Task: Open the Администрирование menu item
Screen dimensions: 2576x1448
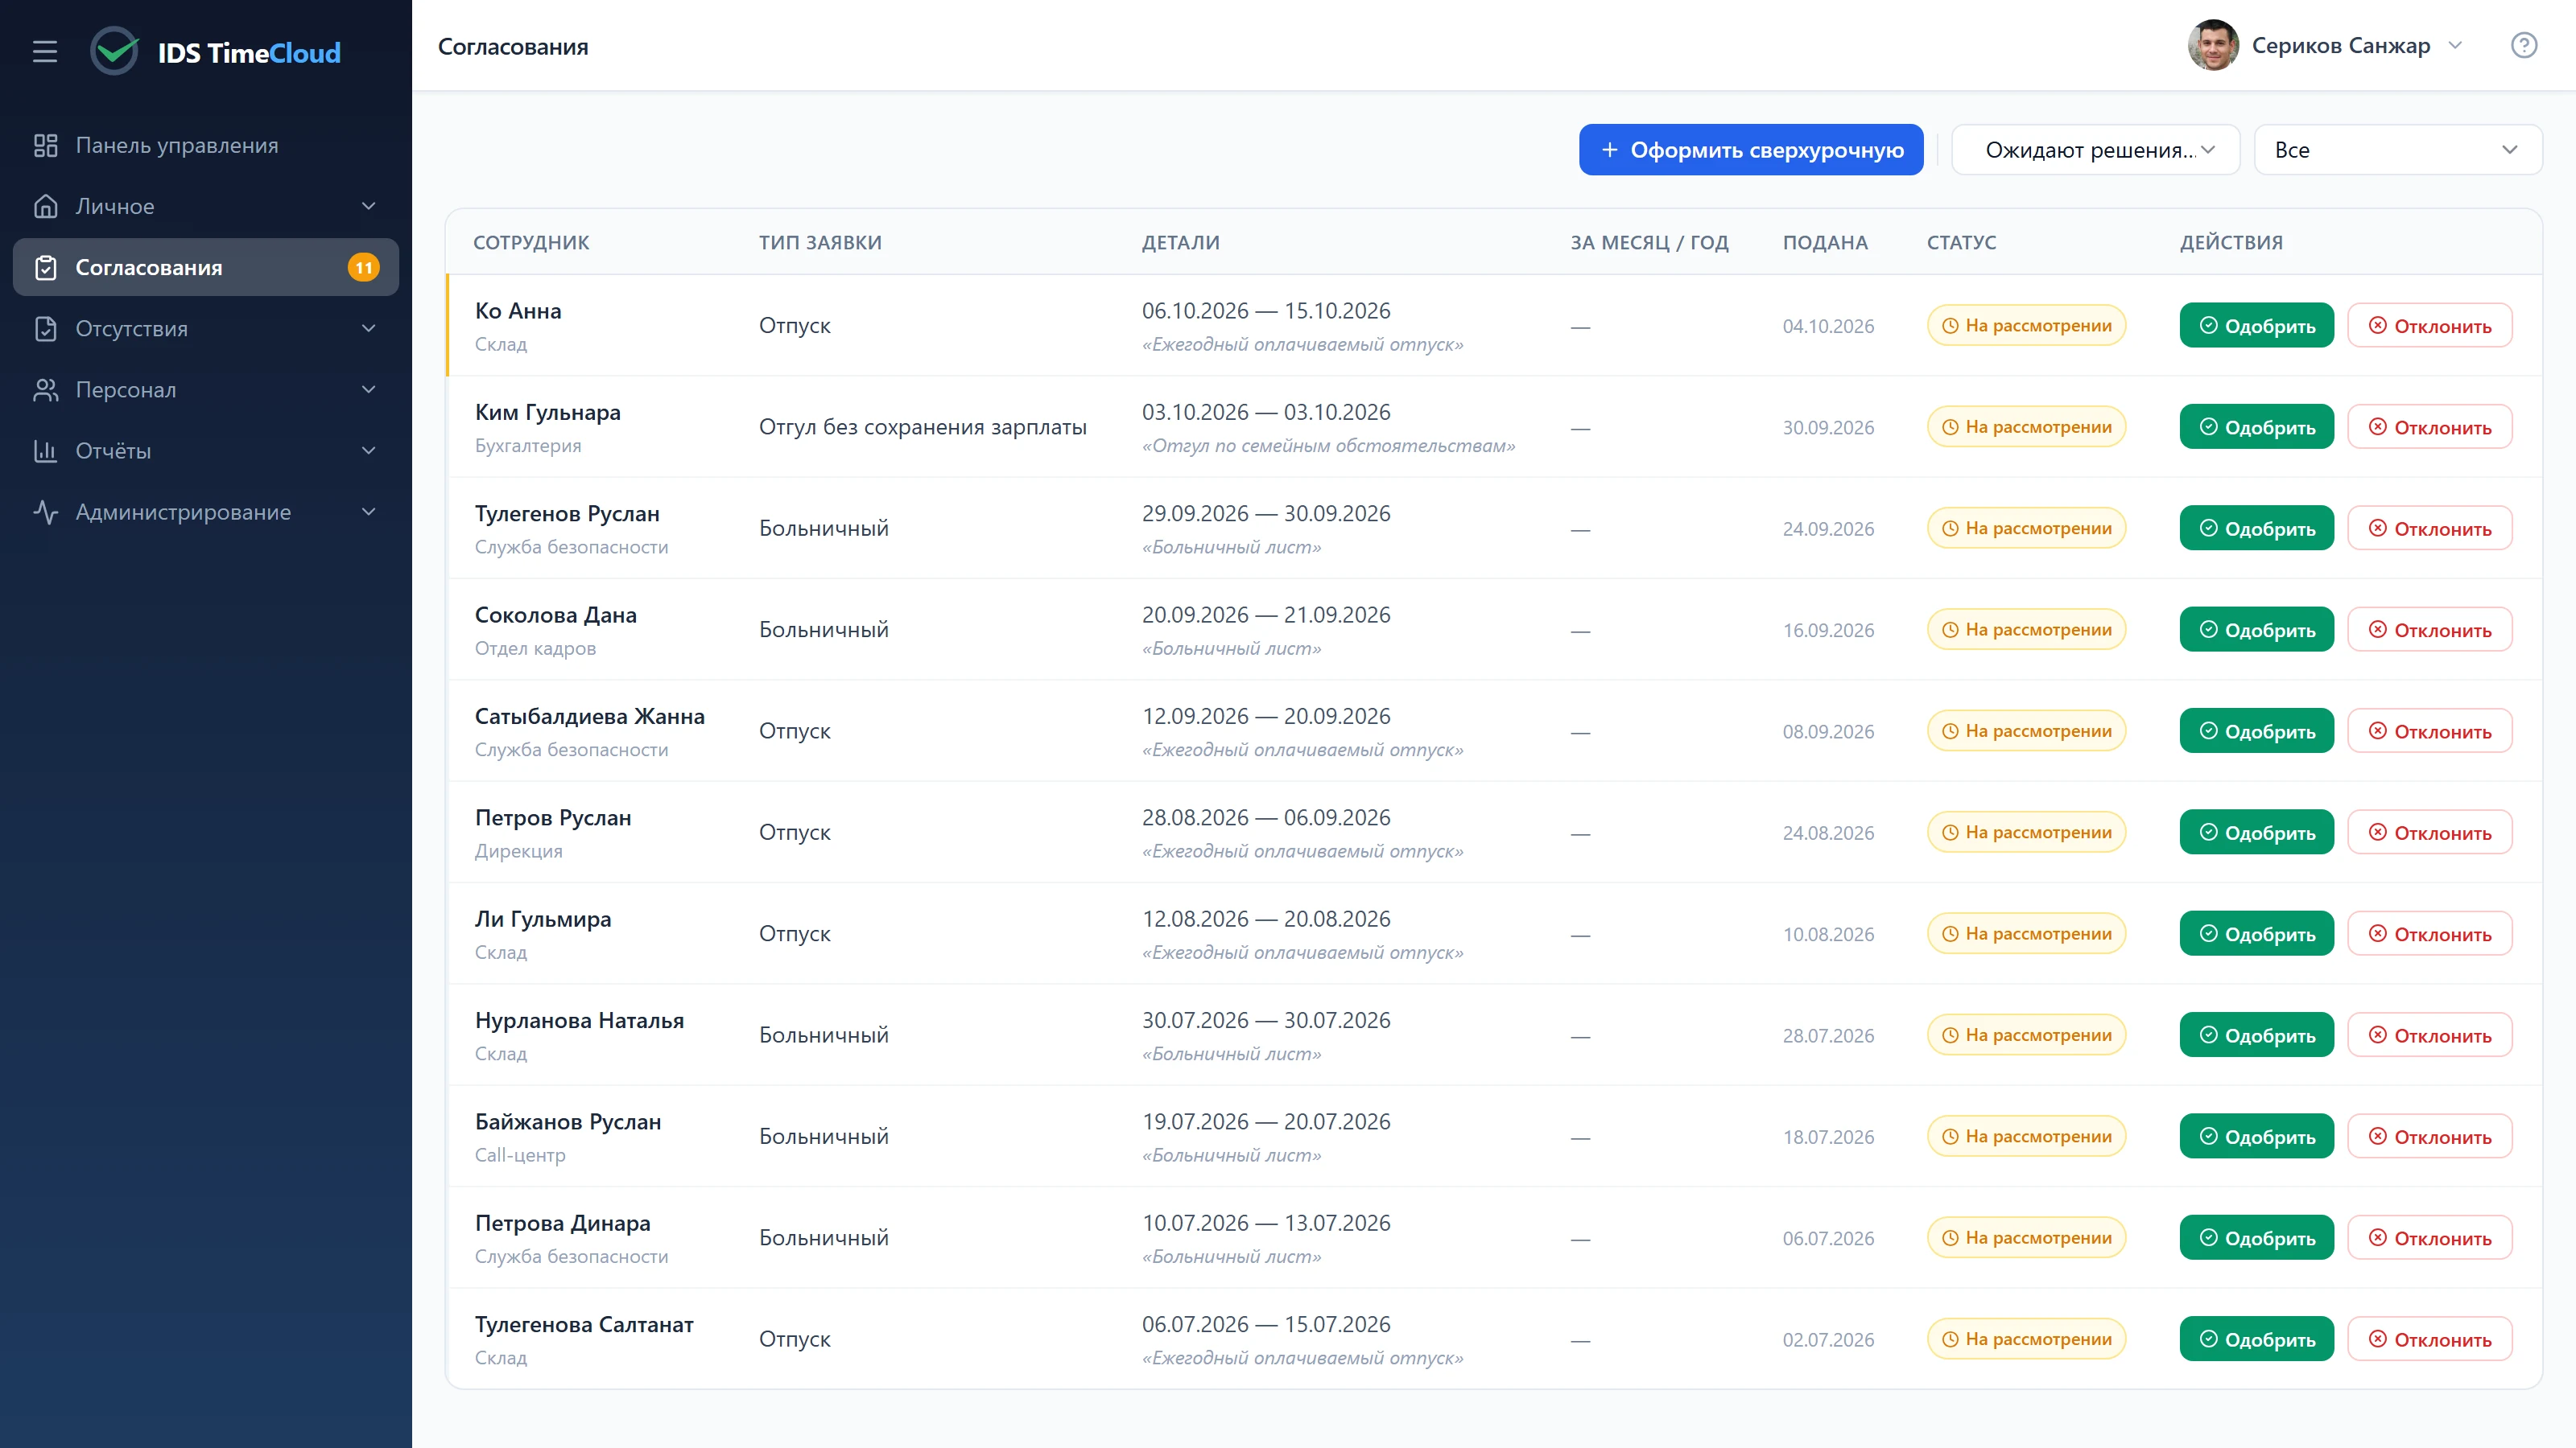Action: [206, 512]
